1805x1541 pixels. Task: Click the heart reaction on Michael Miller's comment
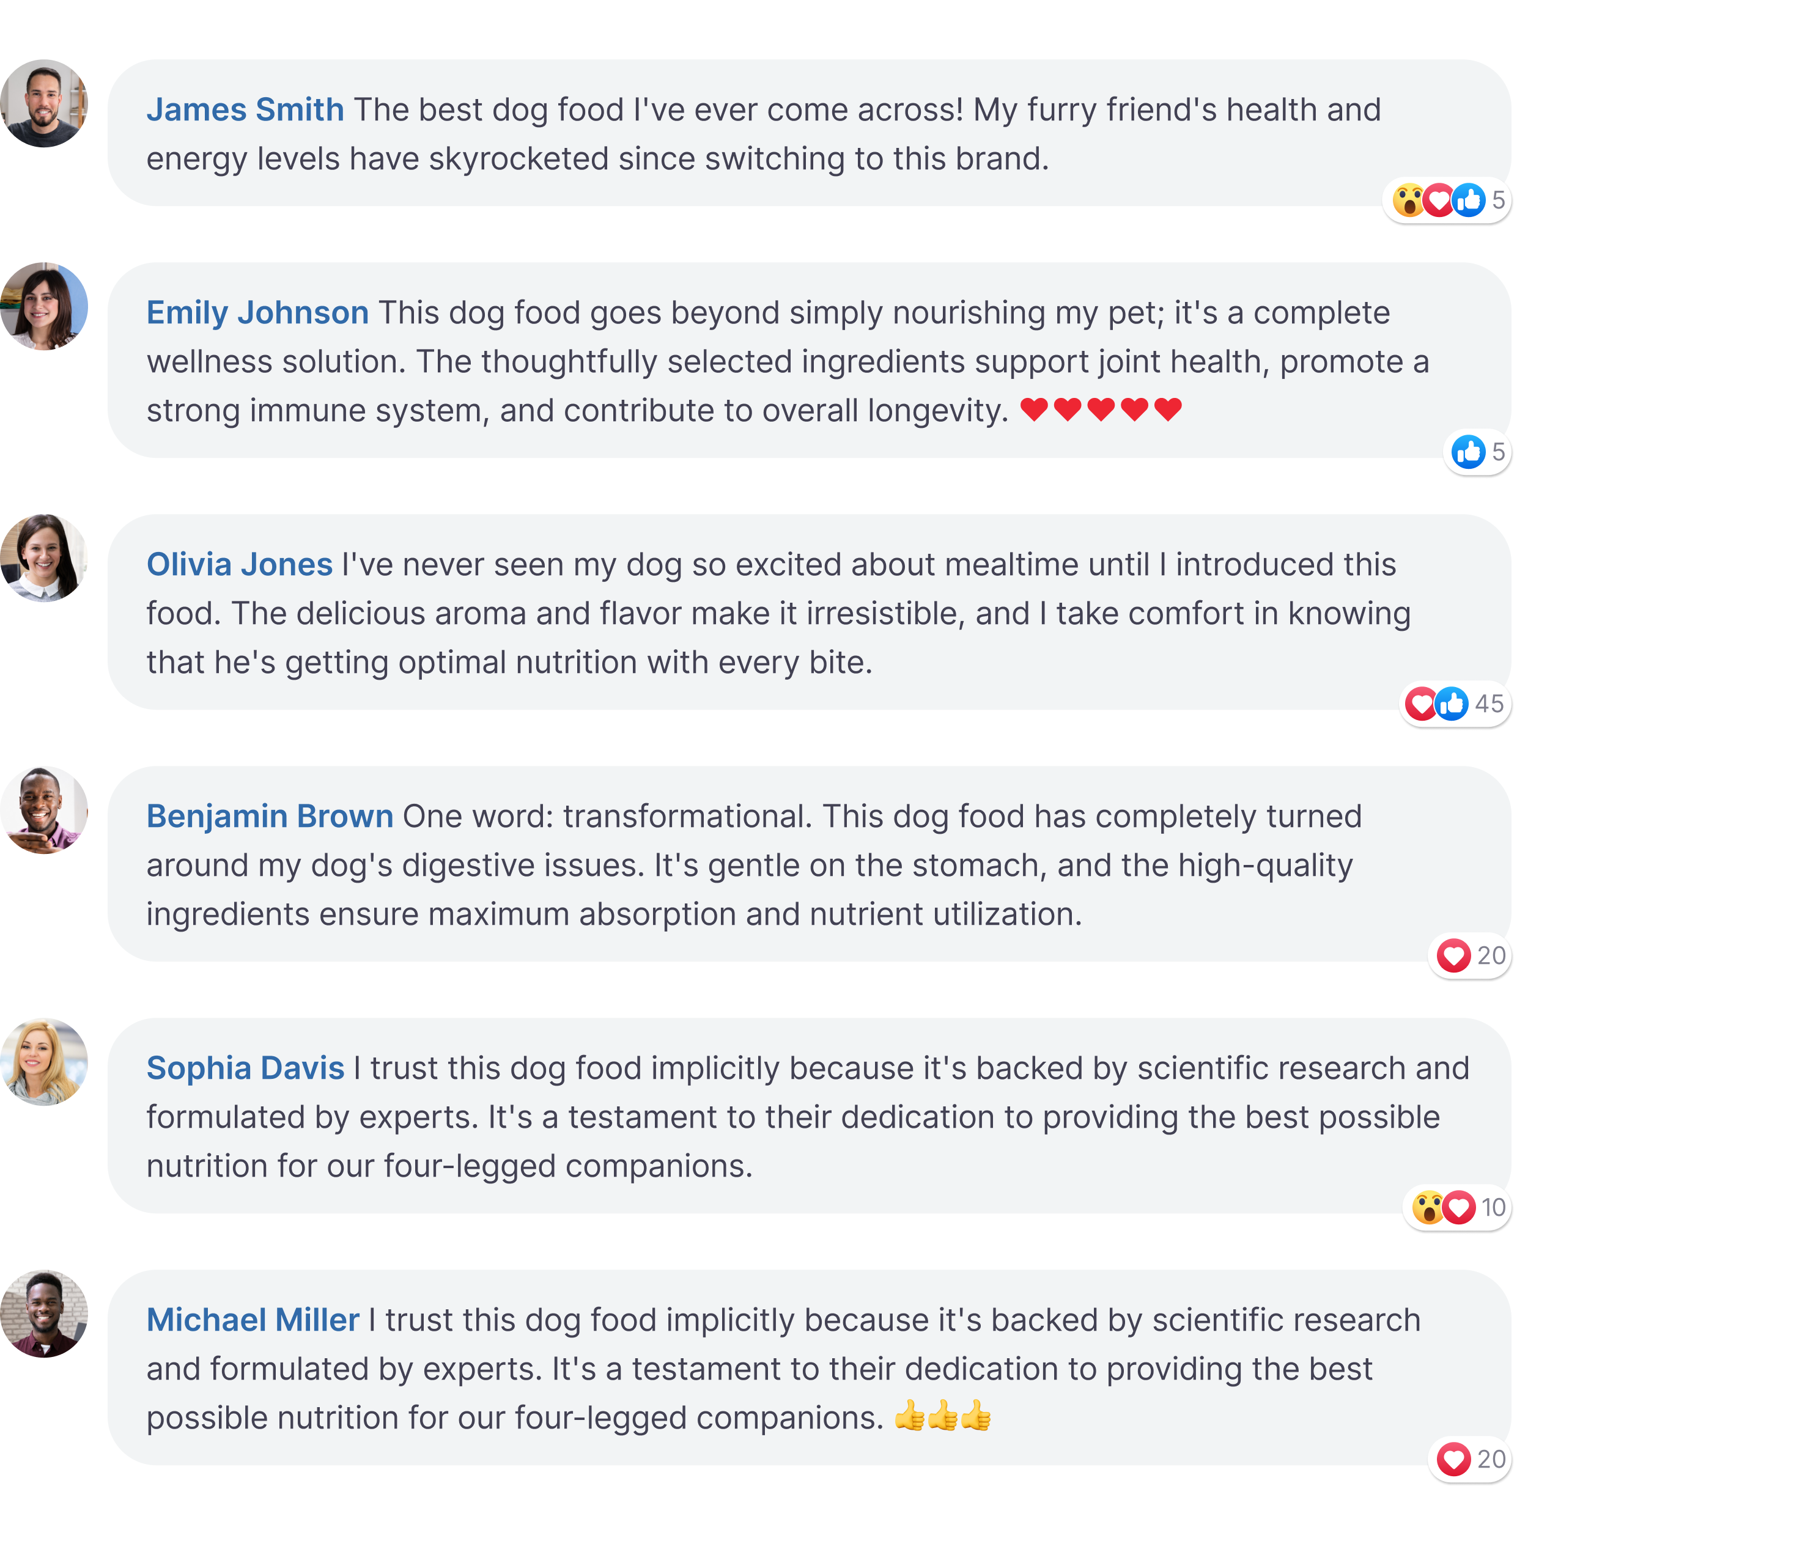click(x=1453, y=1459)
